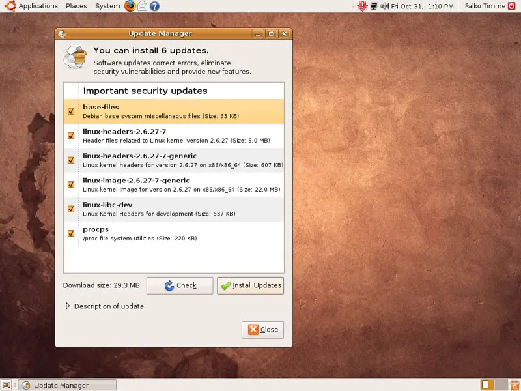Uncheck the linux-headers-2.6.27-7 update
521x391 pixels.
pyautogui.click(x=71, y=136)
